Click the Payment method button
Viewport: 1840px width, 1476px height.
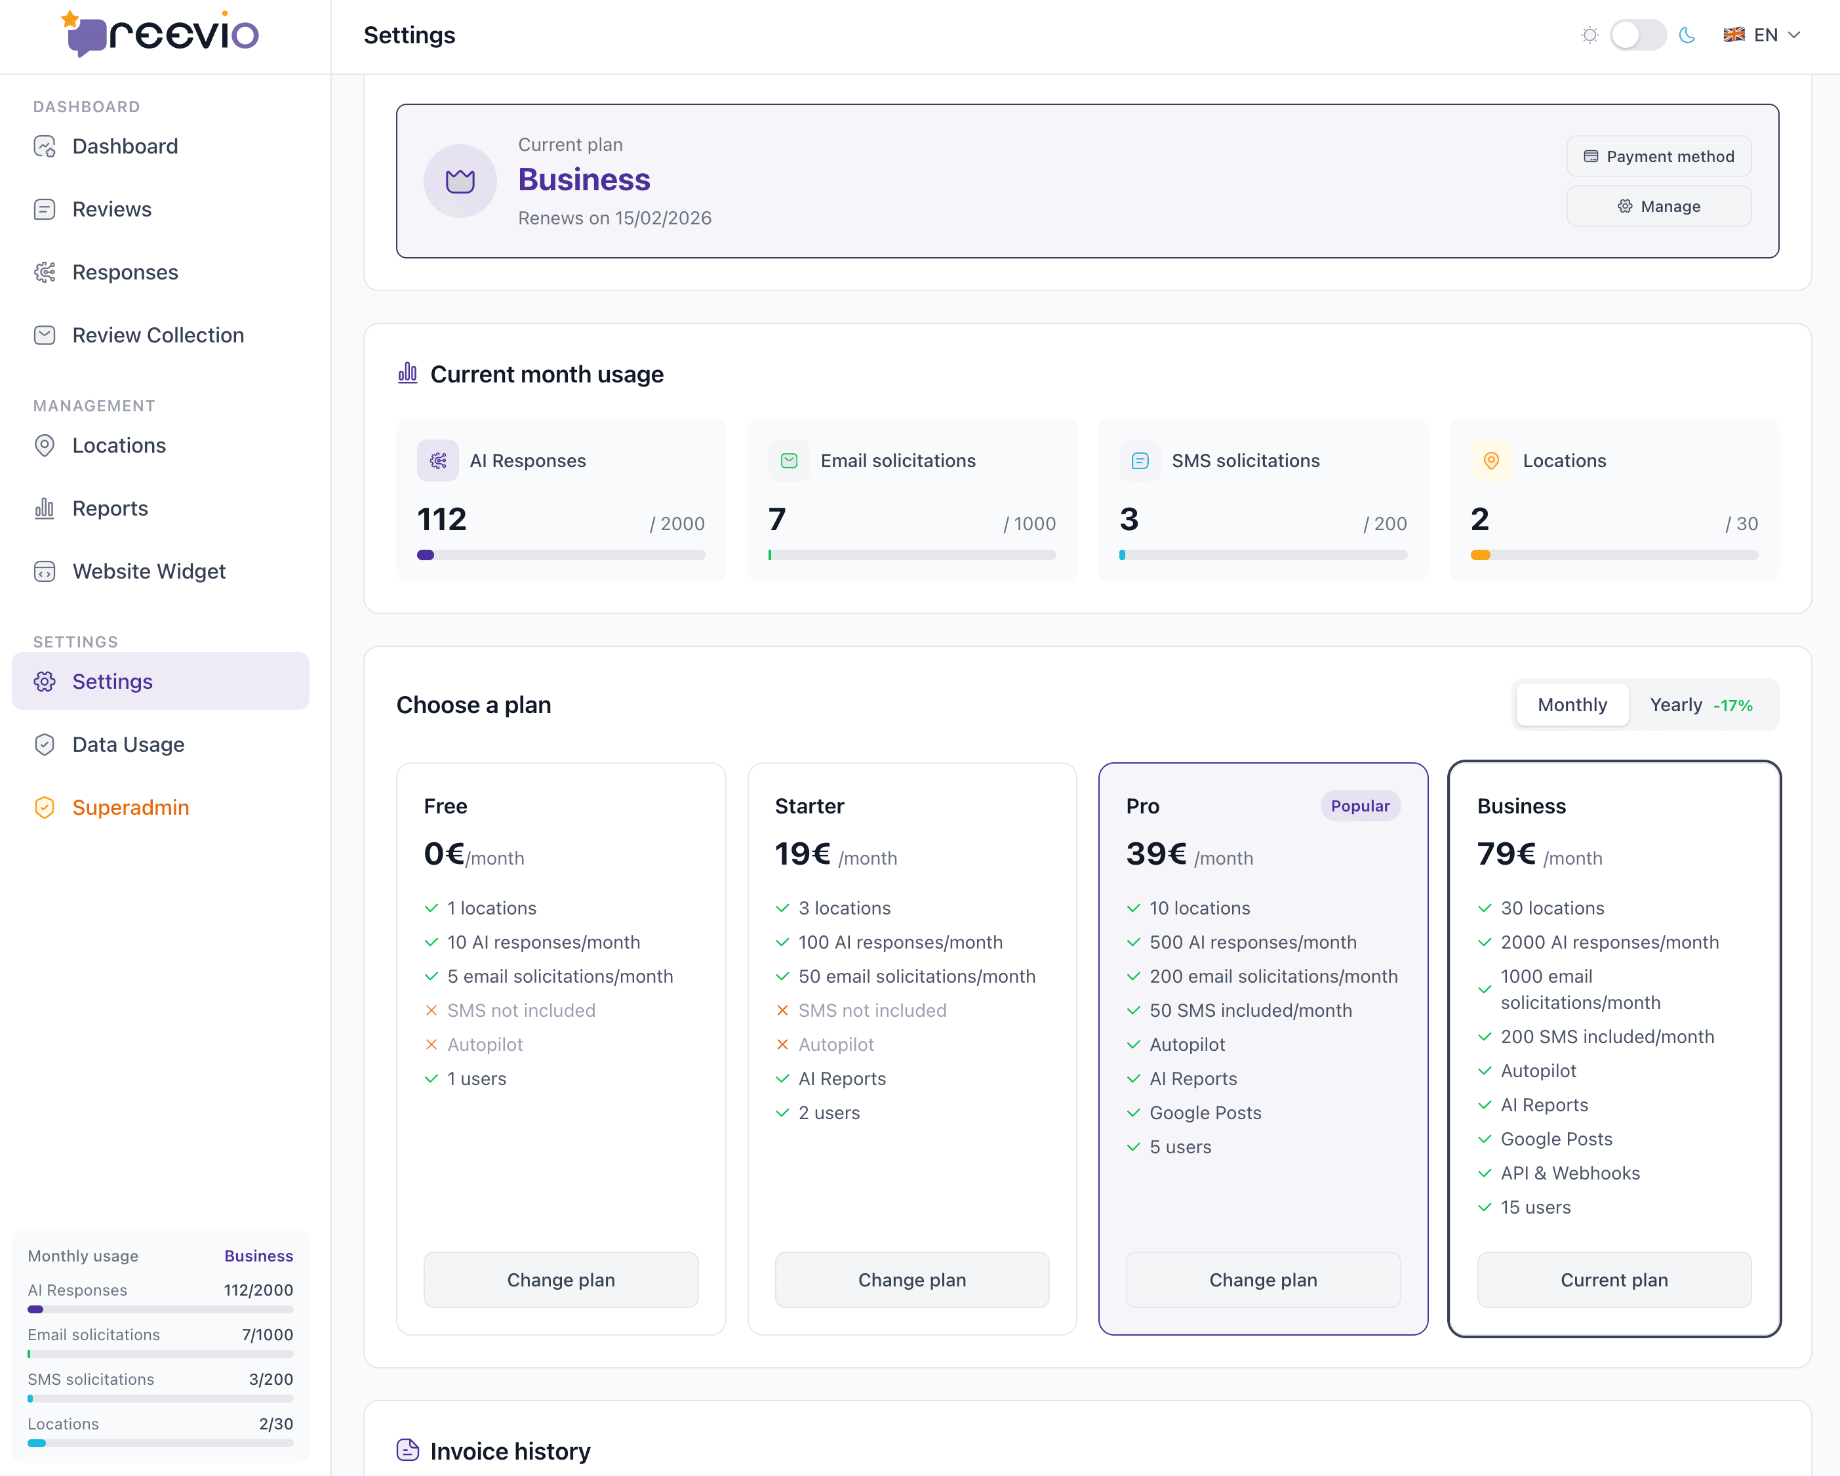[1658, 156]
